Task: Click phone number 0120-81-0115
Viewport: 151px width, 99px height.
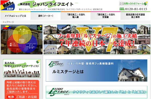Action: pyautogui.click(x=136, y=9)
